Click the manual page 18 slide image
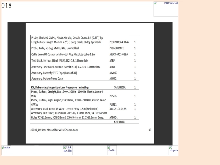 90,84
